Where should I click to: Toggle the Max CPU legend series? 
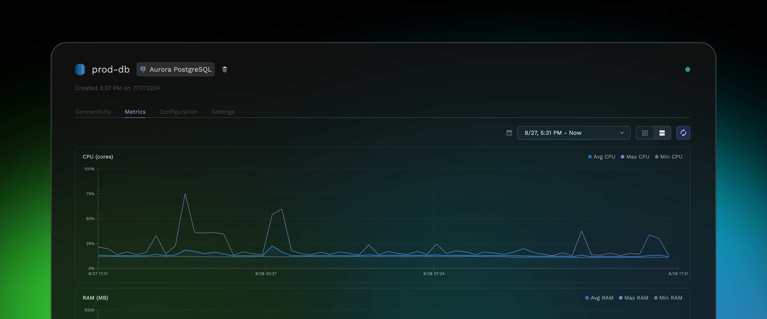tap(635, 157)
